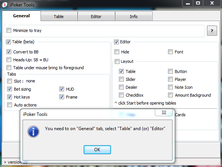Close the main iPoker Tools window
Image resolution: width=222 pixels, height=167 pixels.
point(212,3)
